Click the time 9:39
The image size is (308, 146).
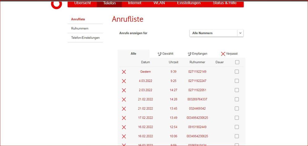pyautogui.click(x=173, y=72)
